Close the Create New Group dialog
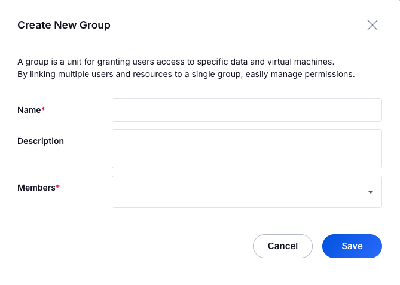400x285 pixels. click(x=372, y=25)
